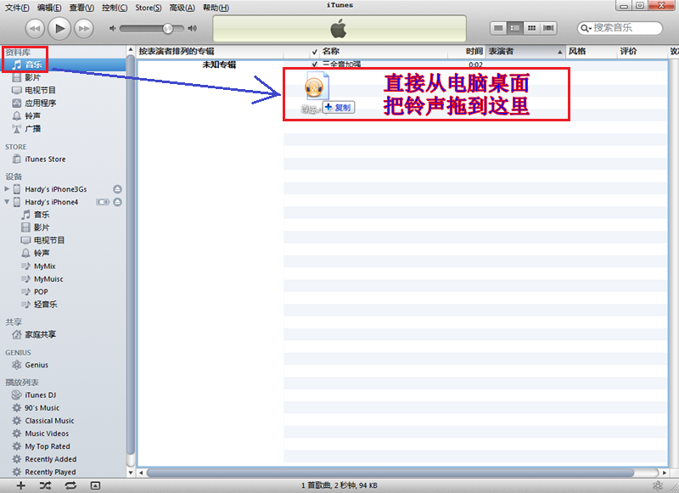Click the Genius sidebar icon in status bar
The width and height of the screenshot is (679, 493).
point(657,485)
